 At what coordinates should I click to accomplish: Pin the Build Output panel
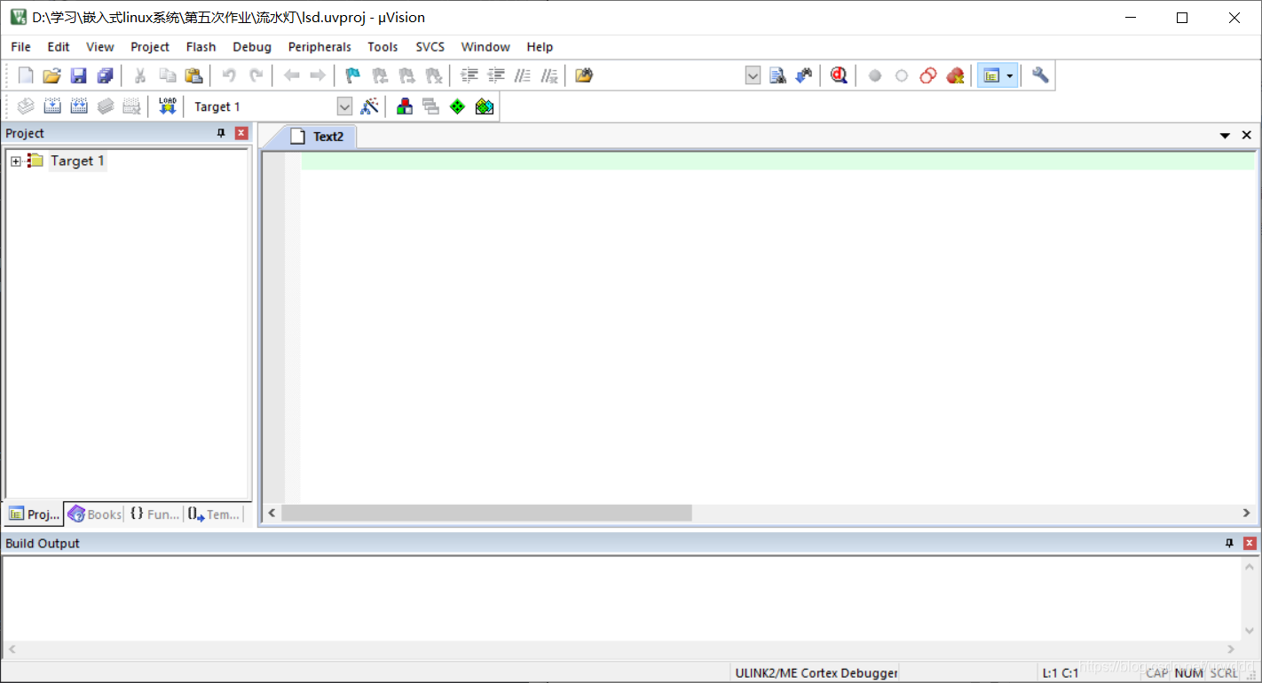coord(1229,543)
